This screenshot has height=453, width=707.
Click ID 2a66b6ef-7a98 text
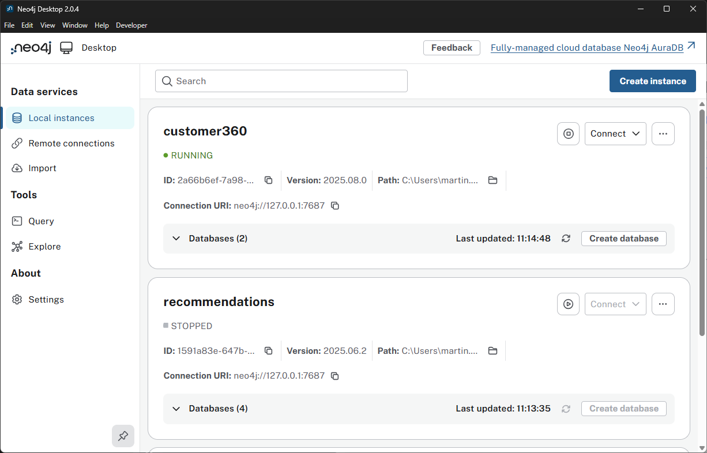click(x=209, y=180)
